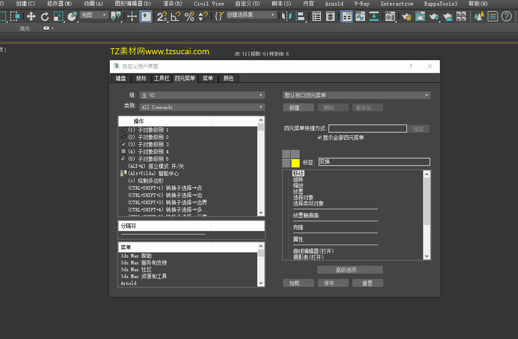Open the Curve Editor icon
This screenshot has width=518, height=339.
point(360,17)
